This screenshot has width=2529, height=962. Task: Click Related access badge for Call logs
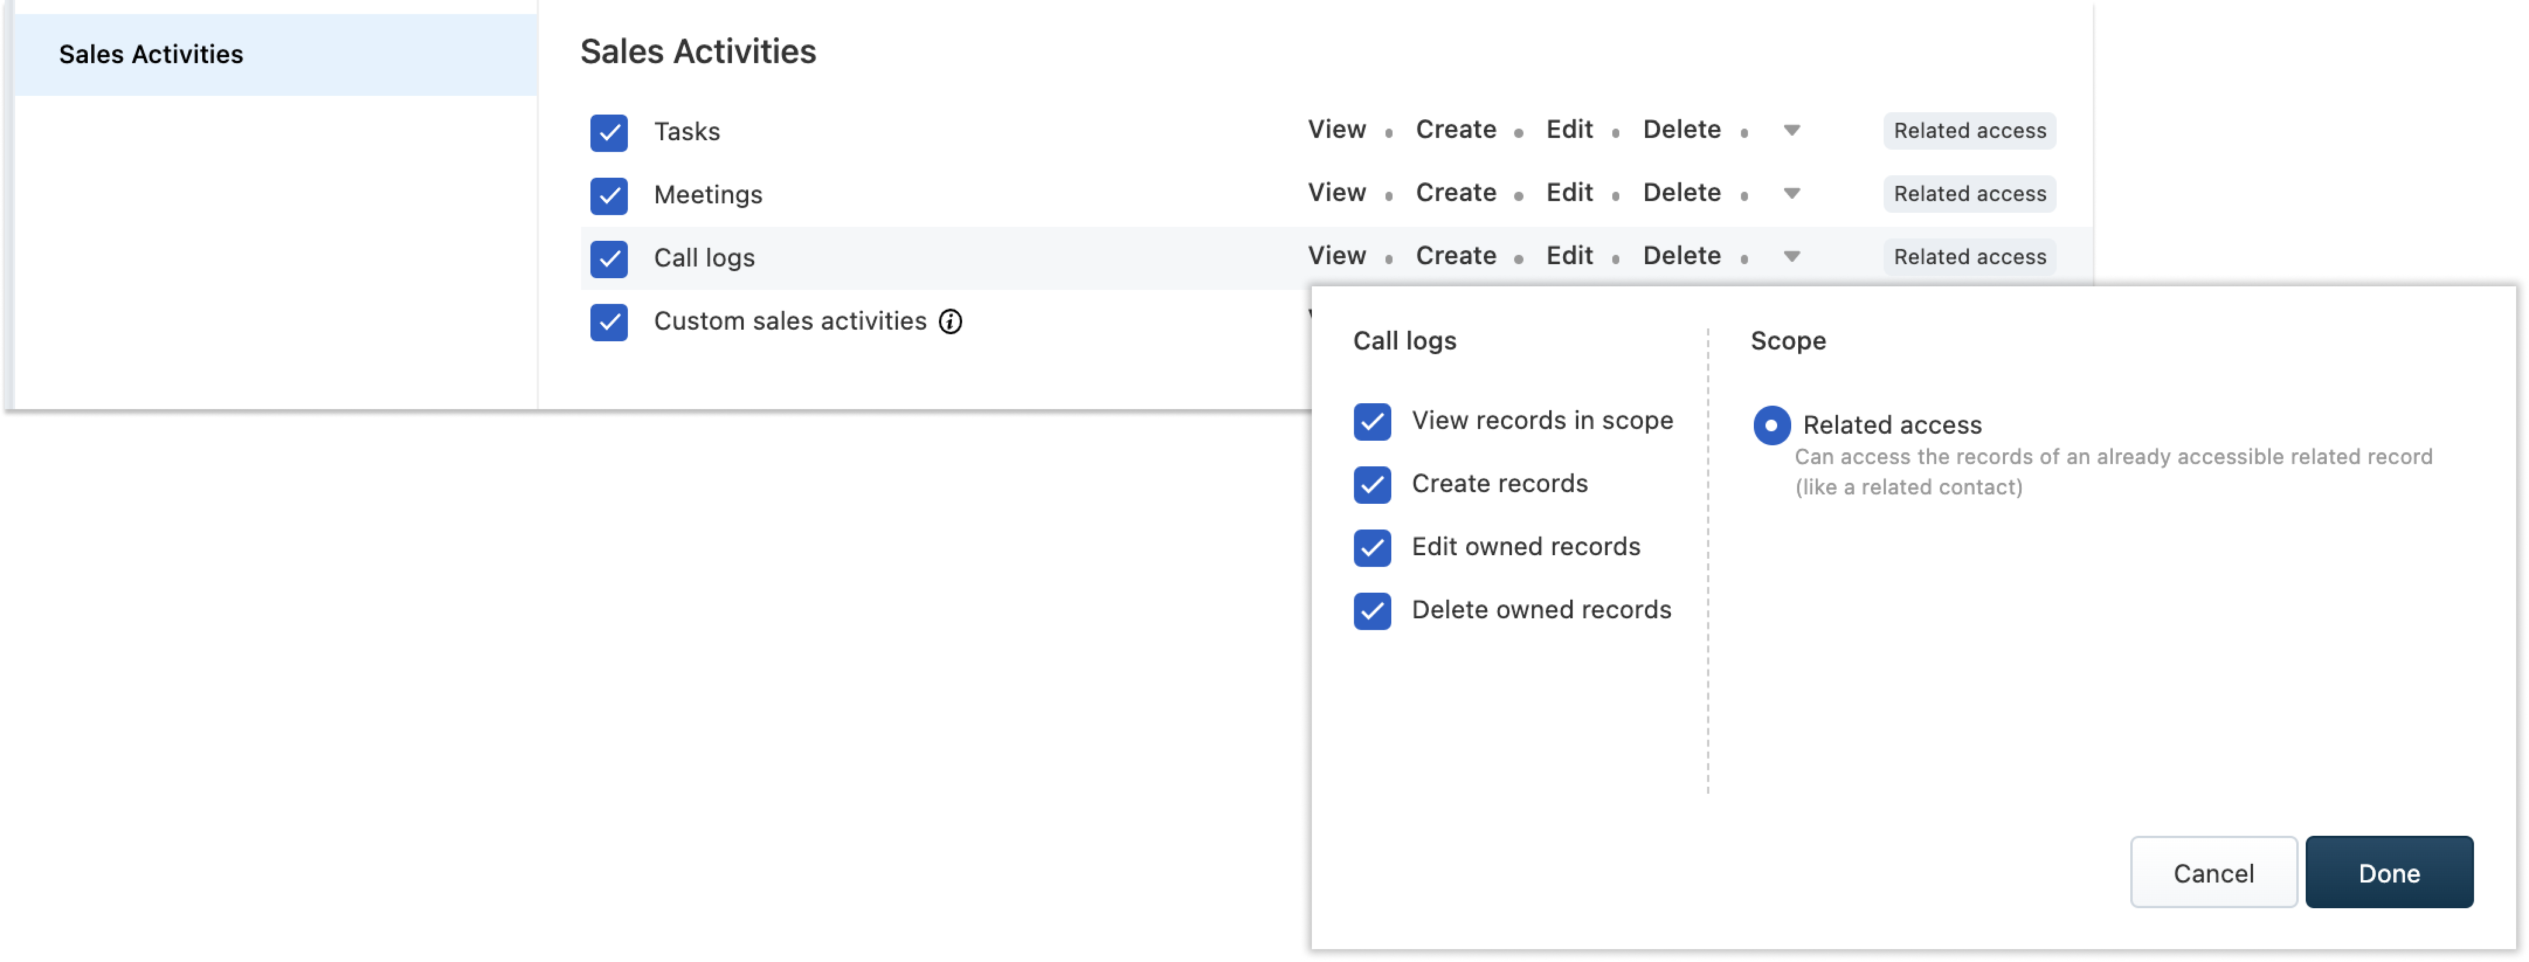pos(1968,256)
